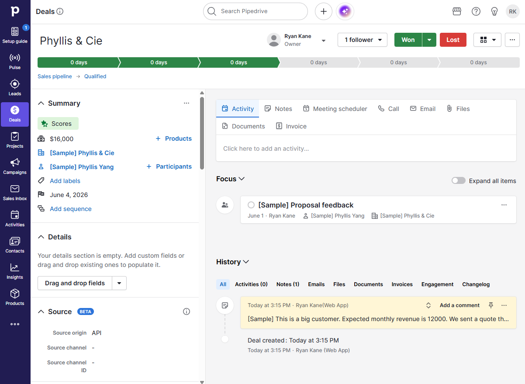Mark deal as Lost
The image size is (525, 384).
click(x=453, y=40)
